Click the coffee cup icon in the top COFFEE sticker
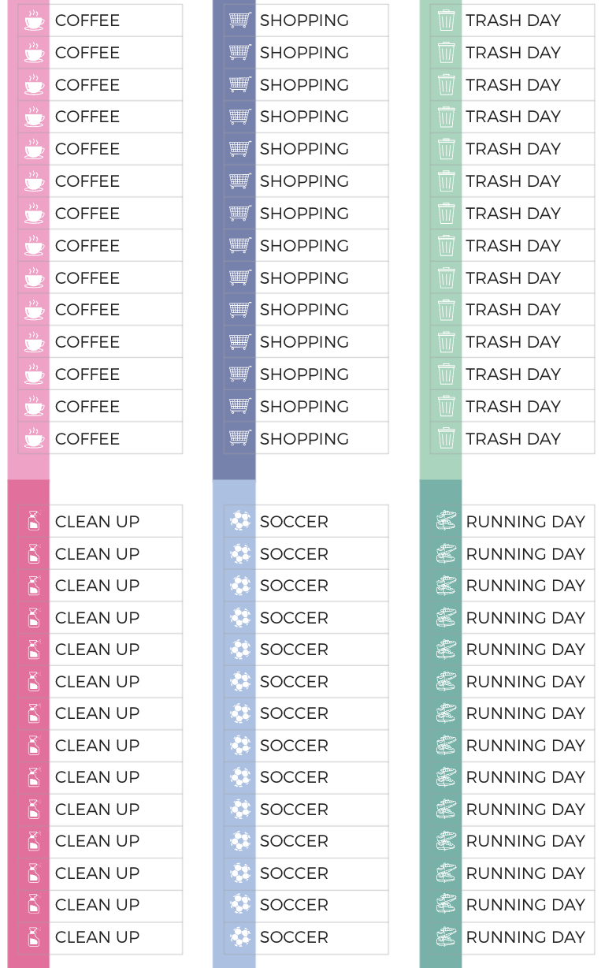 coord(34,20)
